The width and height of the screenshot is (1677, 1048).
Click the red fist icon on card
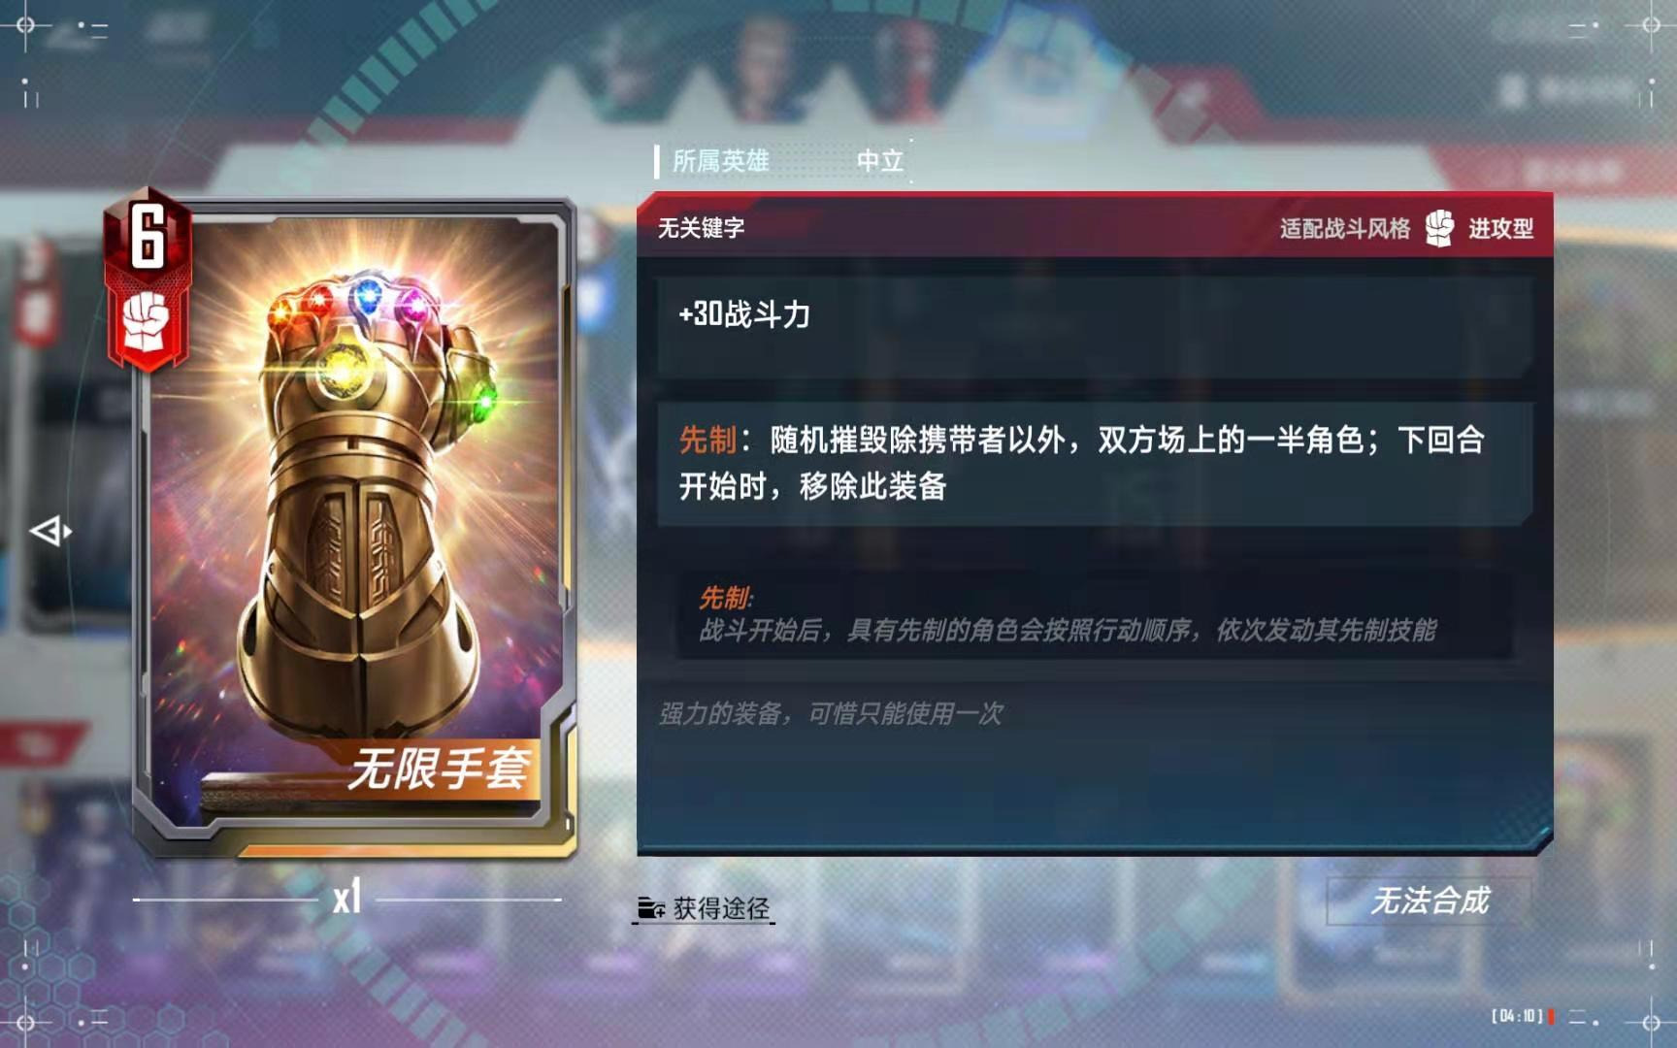[147, 321]
